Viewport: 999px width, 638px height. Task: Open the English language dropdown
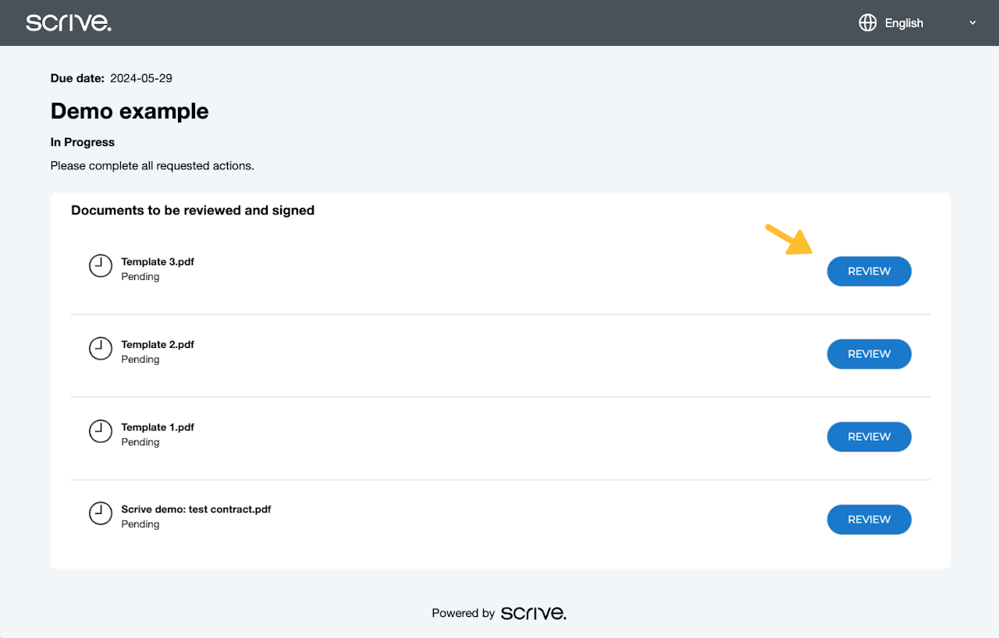[904, 23]
